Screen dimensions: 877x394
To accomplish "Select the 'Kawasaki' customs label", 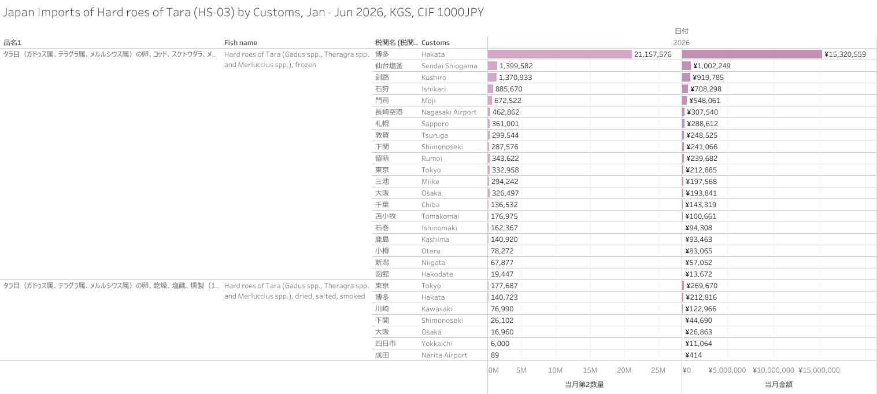I will (437, 308).
